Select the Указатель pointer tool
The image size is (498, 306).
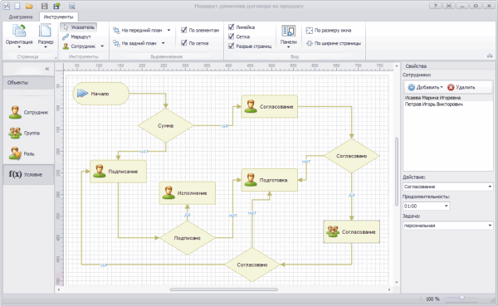79,27
